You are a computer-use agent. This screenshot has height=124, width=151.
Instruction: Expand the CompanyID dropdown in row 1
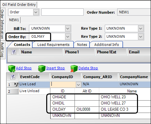coord(78,85)
